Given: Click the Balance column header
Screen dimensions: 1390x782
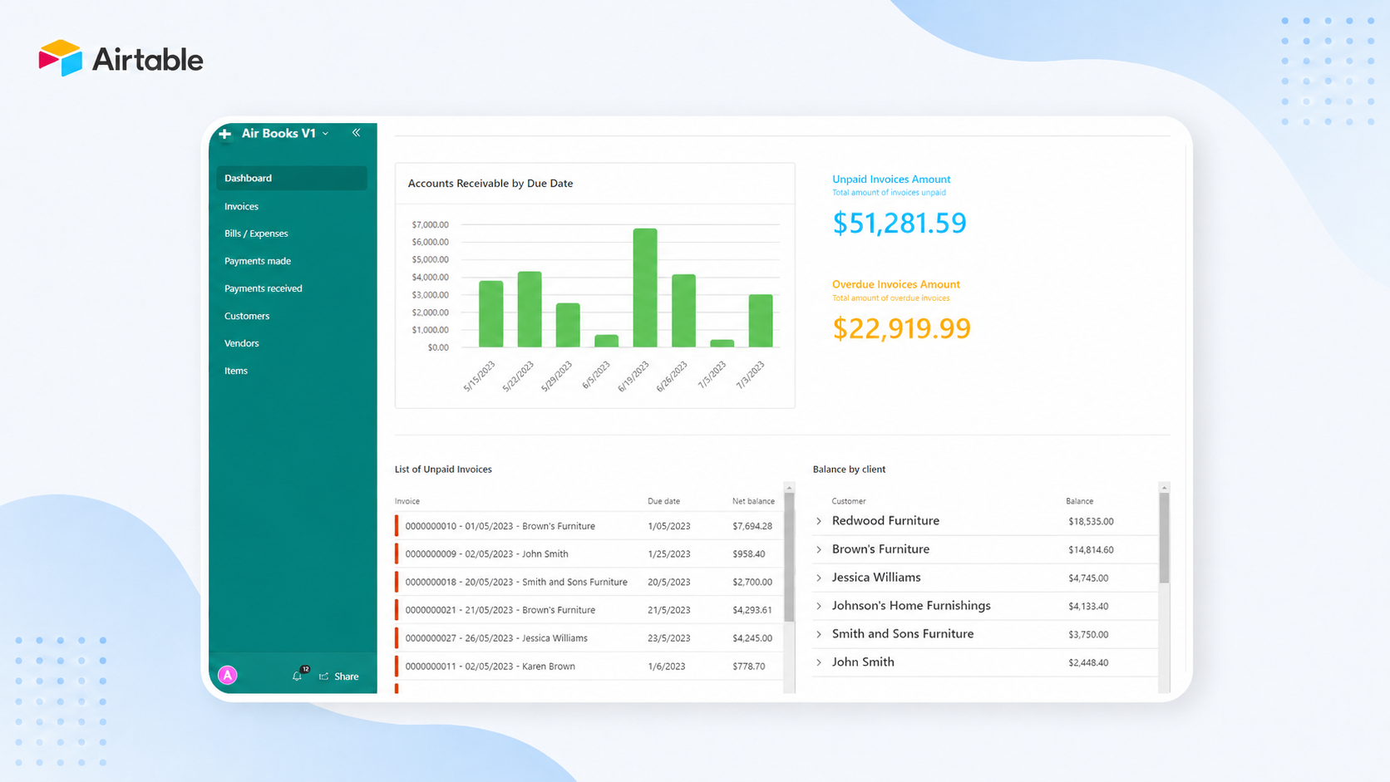Looking at the screenshot, I should (1080, 501).
